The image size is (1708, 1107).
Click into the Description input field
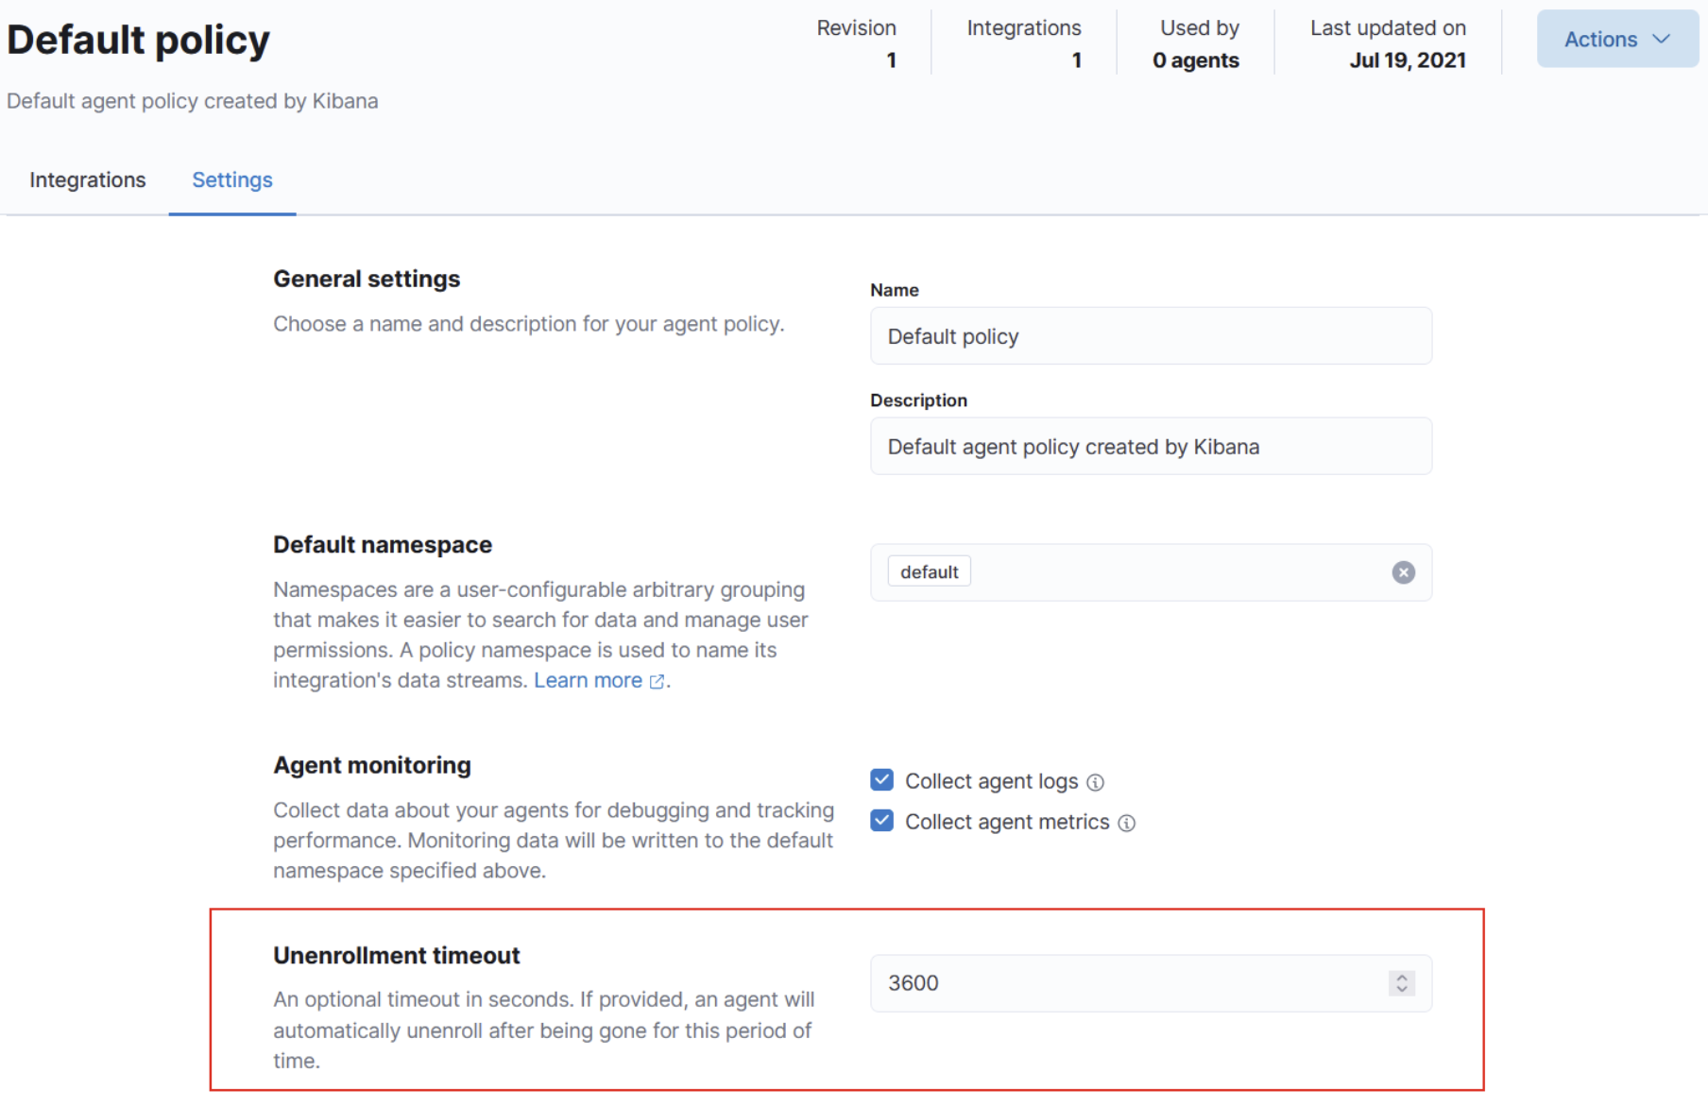click(1150, 447)
